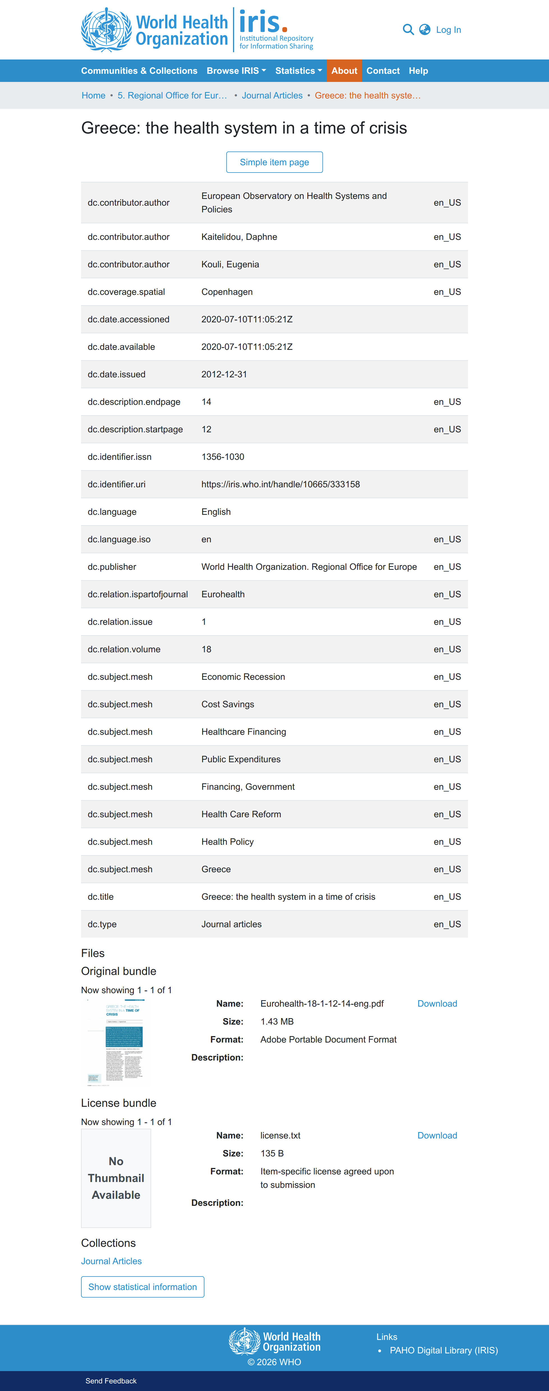Open the Contact page
The height and width of the screenshot is (1391, 549).
click(x=383, y=71)
